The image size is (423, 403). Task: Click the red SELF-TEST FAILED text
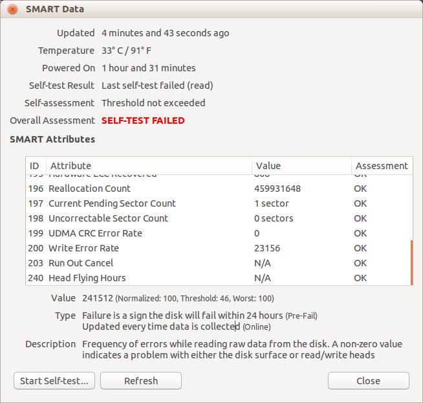143,121
